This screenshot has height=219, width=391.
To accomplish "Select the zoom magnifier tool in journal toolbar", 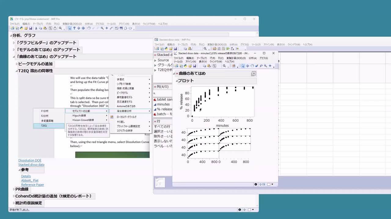I will point(102,28).
